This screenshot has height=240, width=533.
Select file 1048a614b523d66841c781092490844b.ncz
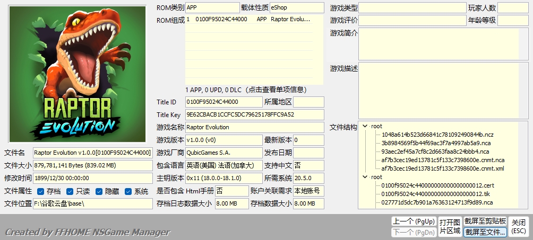tap(437, 135)
